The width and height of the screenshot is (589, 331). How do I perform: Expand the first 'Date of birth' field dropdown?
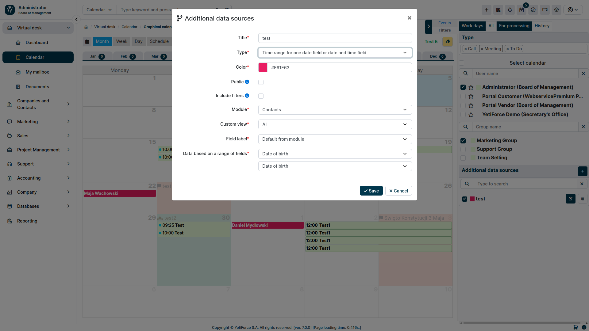(x=405, y=154)
